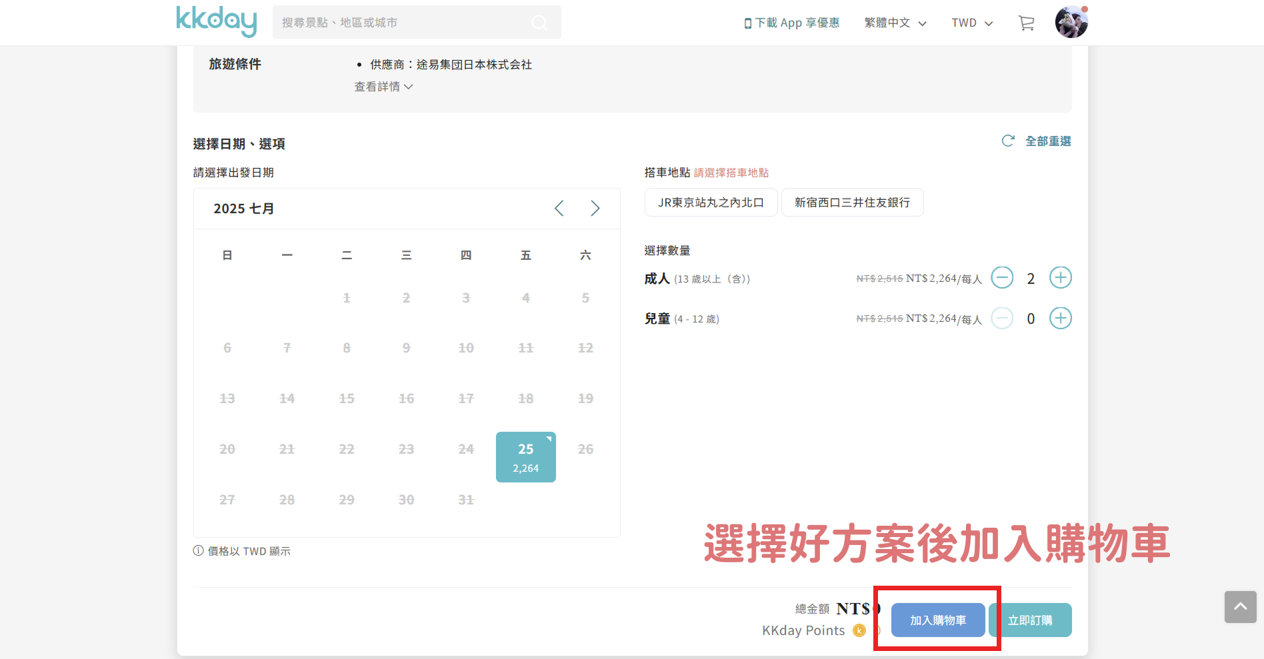Expand the 查看詳情 details section
This screenshot has height=659, width=1264.
(383, 86)
